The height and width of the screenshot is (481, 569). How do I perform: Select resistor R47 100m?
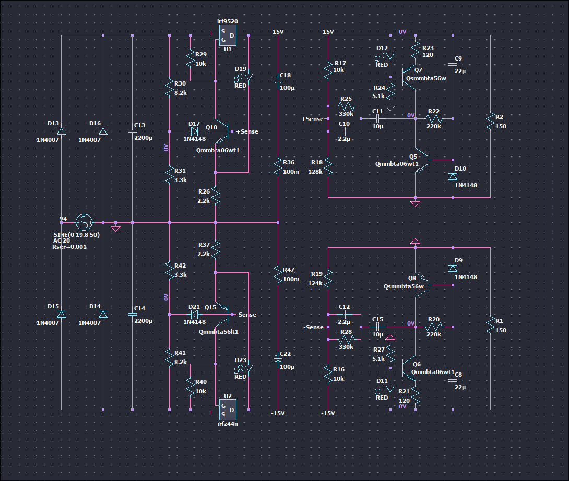[x=278, y=274]
